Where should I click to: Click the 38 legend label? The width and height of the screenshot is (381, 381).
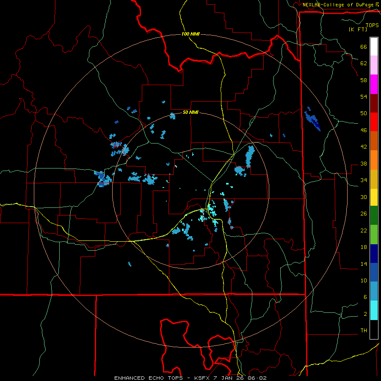pos(364,163)
